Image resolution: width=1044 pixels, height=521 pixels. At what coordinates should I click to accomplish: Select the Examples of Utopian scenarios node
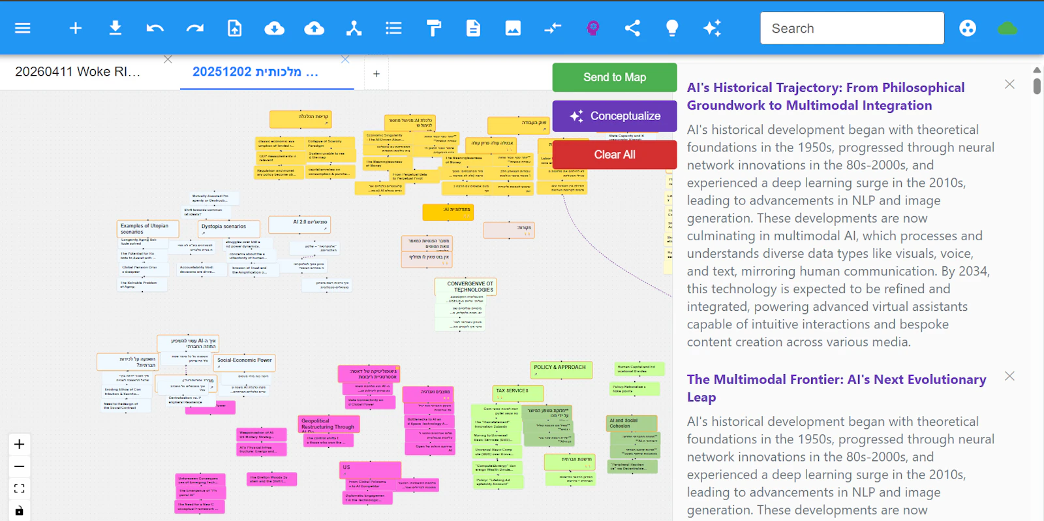tap(147, 229)
